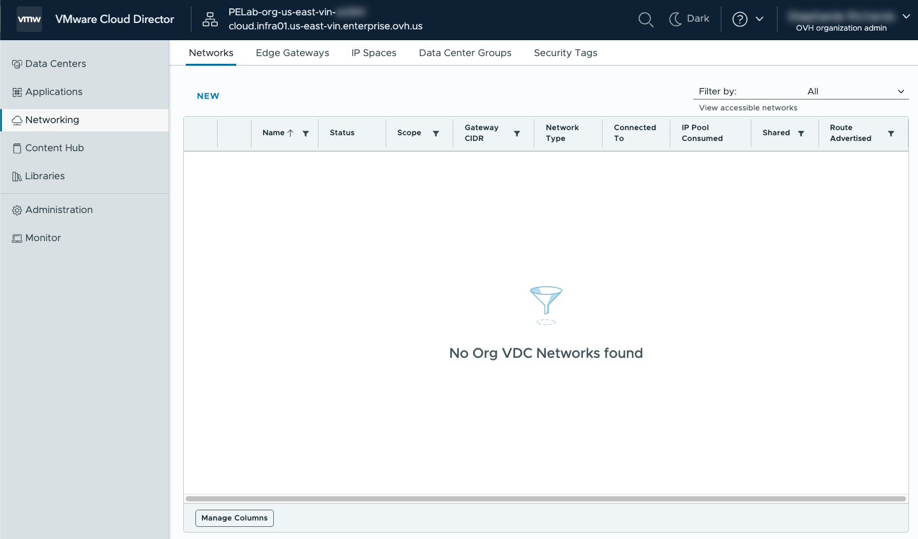Screen dimensions: 918x539
Task: Click the vmw logo icon
Action: (x=29, y=19)
